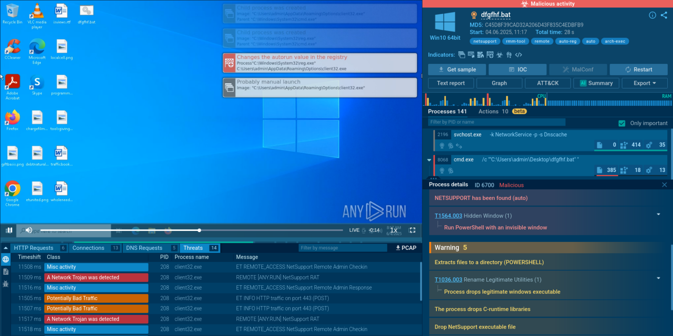Switch to the HTTP Requests tab
The width and height of the screenshot is (673, 336).
point(34,248)
